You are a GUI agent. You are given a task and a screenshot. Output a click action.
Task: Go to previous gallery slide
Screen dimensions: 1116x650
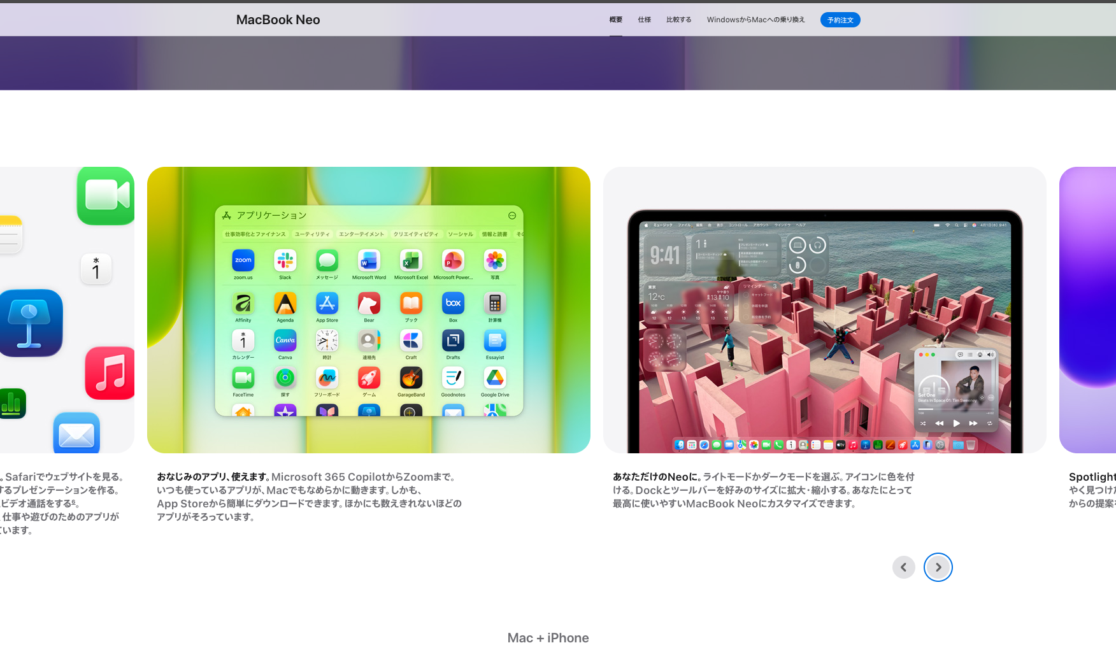click(903, 567)
